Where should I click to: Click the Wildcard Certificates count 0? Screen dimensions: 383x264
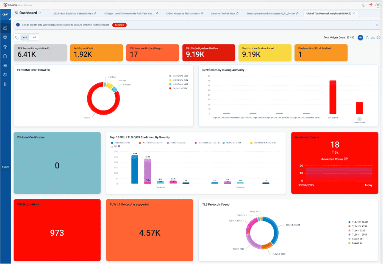(57, 166)
